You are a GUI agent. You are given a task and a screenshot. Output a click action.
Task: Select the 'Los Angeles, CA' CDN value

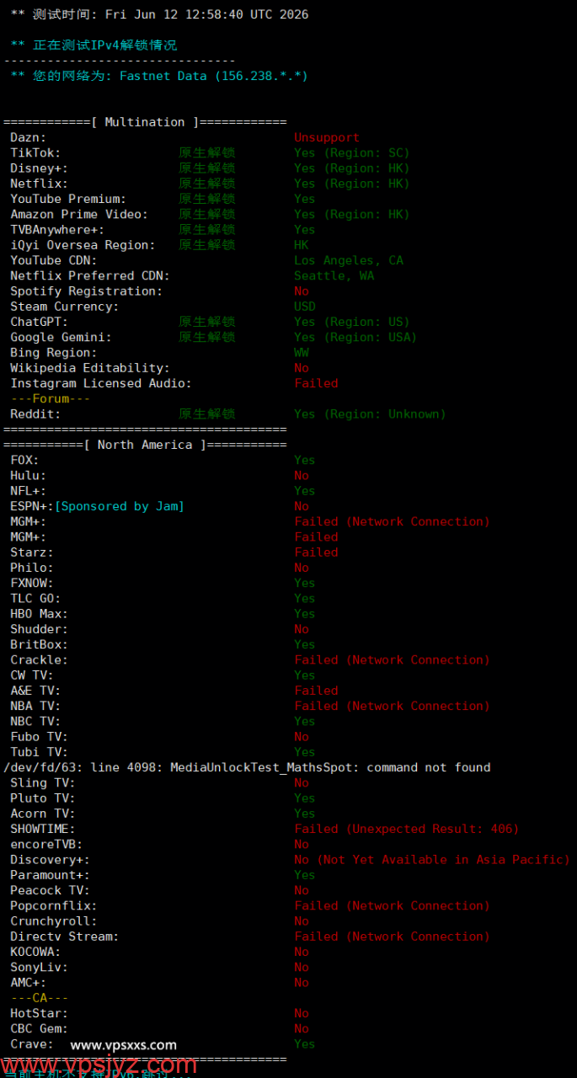pos(349,260)
